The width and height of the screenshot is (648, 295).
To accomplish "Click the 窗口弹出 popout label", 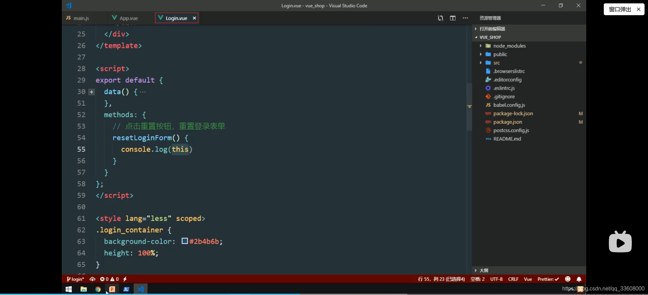I will coord(620,9).
